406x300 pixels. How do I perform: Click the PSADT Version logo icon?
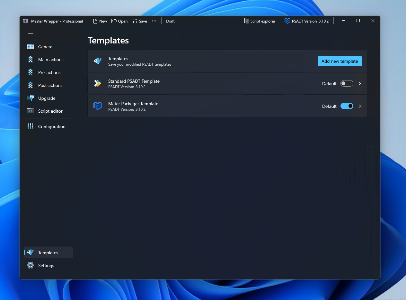(x=287, y=21)
